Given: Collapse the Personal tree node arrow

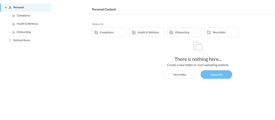Looking at the screenshot, I should pos(6,8).
